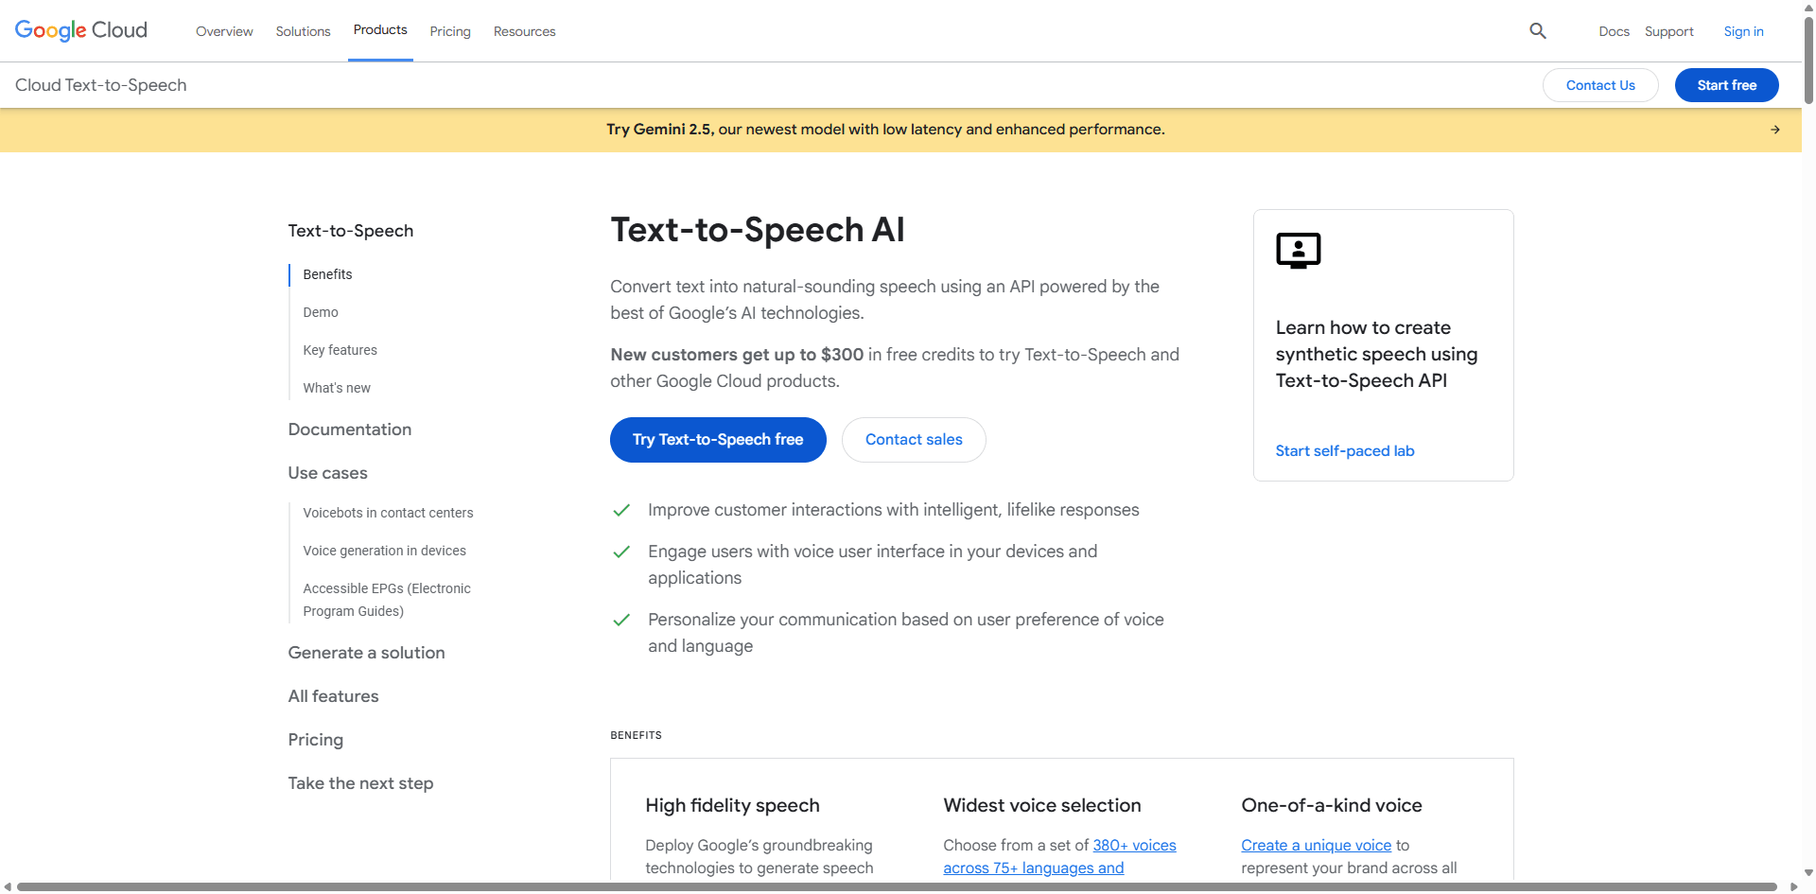Open the Start self-paced lab link
1816x894 pixels.
point(1344,451)
